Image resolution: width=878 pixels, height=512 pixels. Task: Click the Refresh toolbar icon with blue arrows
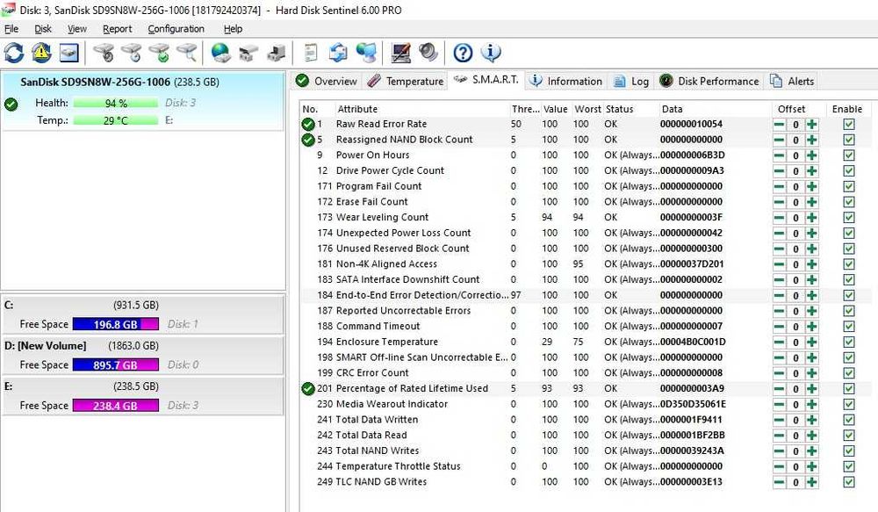14,53
